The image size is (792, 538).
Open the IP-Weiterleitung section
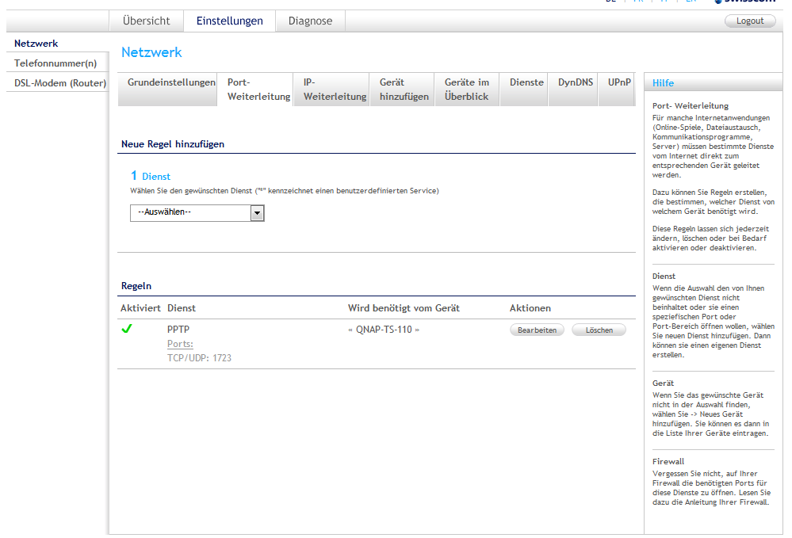(331, 89)
